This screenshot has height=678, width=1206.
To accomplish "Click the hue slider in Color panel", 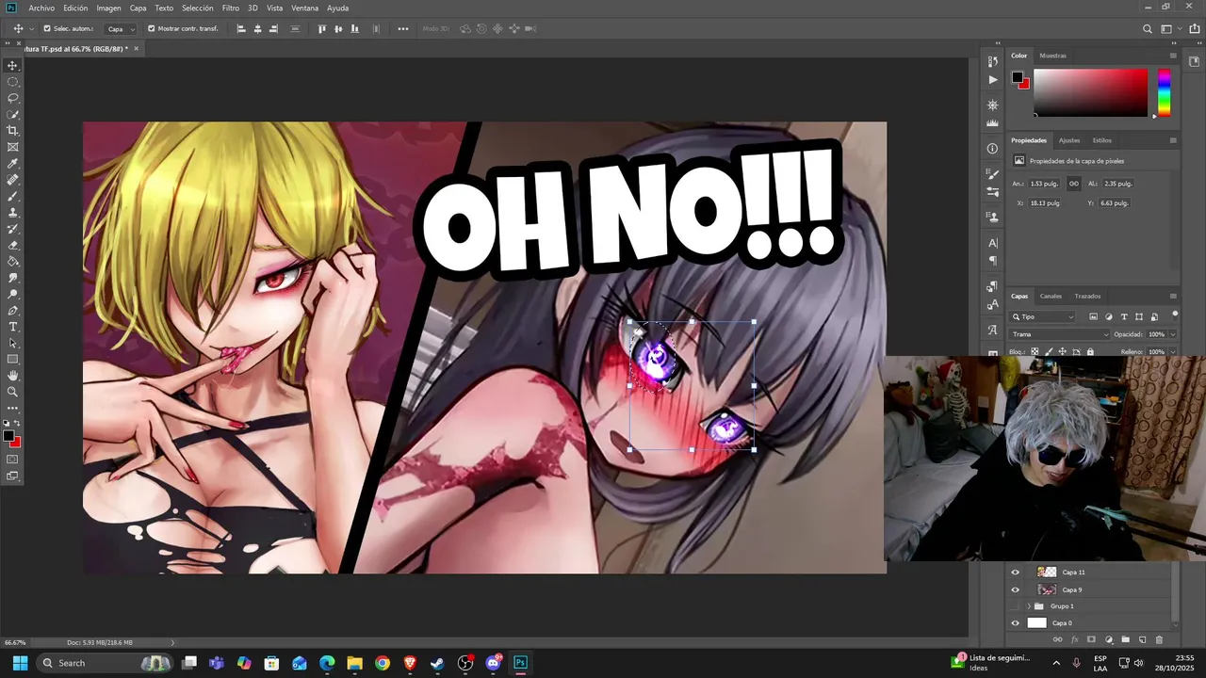I will tap(1164, 92).
